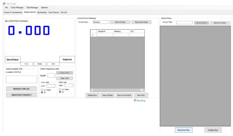Click the Low limit input field

tap(51, 86)
